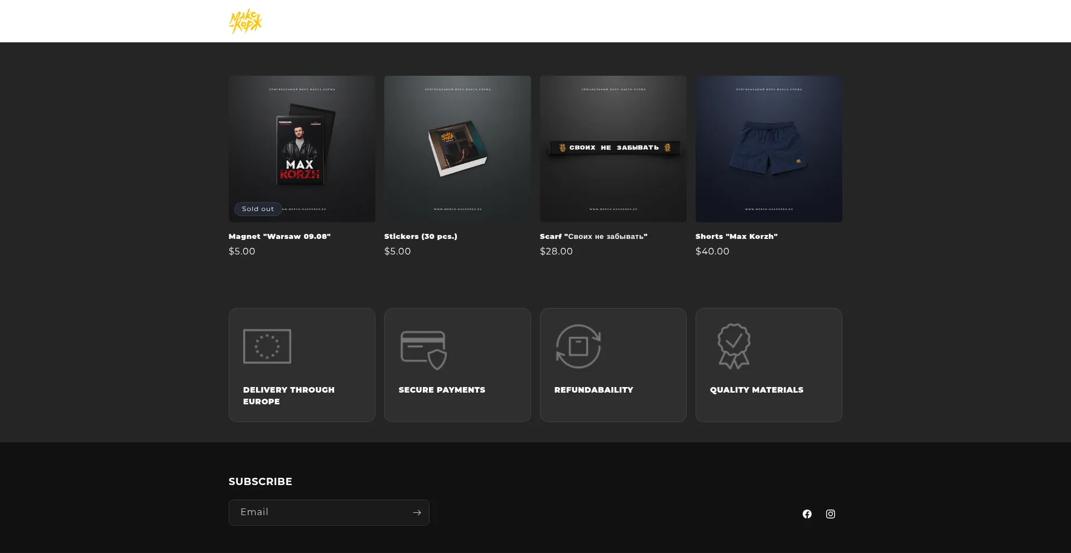Open the Instagram profile icon
1071x553 pixels.
tap(831, 514)
